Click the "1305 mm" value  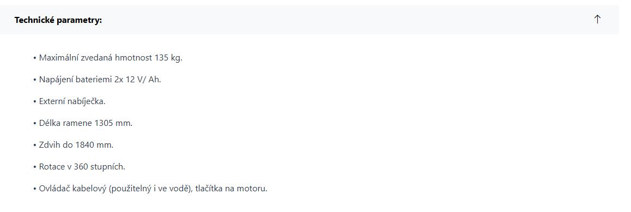coord(112,123)
